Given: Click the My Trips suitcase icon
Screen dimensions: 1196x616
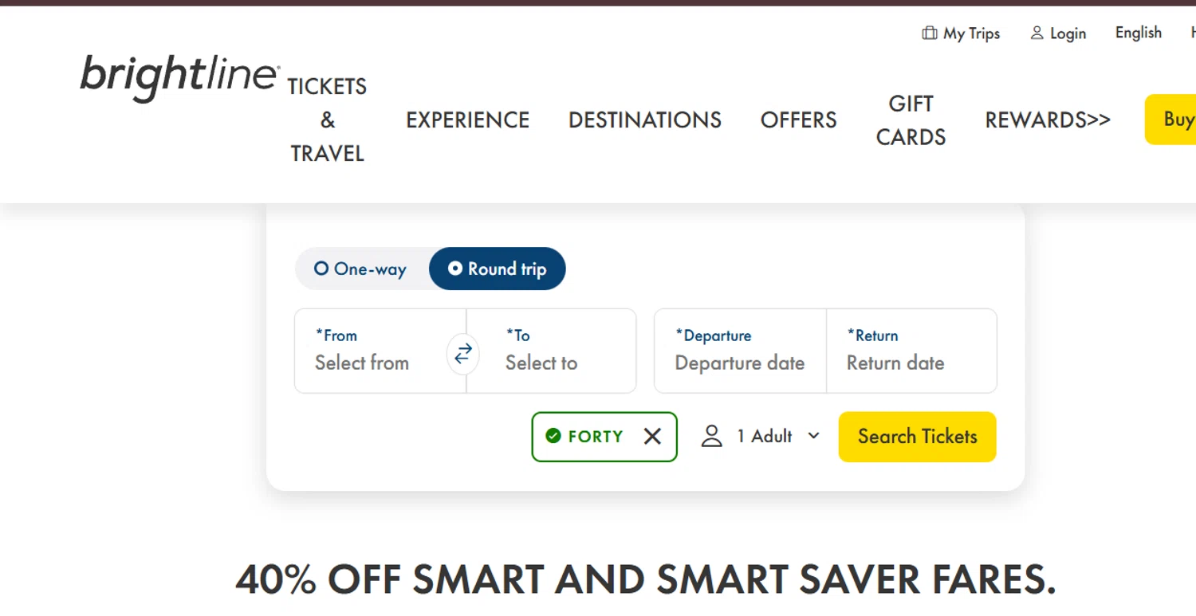Looking at the screenshot, I should [929, 33].
